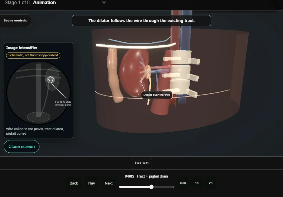
Task: Click the animation progress slider handle
Action: [151, 187]
